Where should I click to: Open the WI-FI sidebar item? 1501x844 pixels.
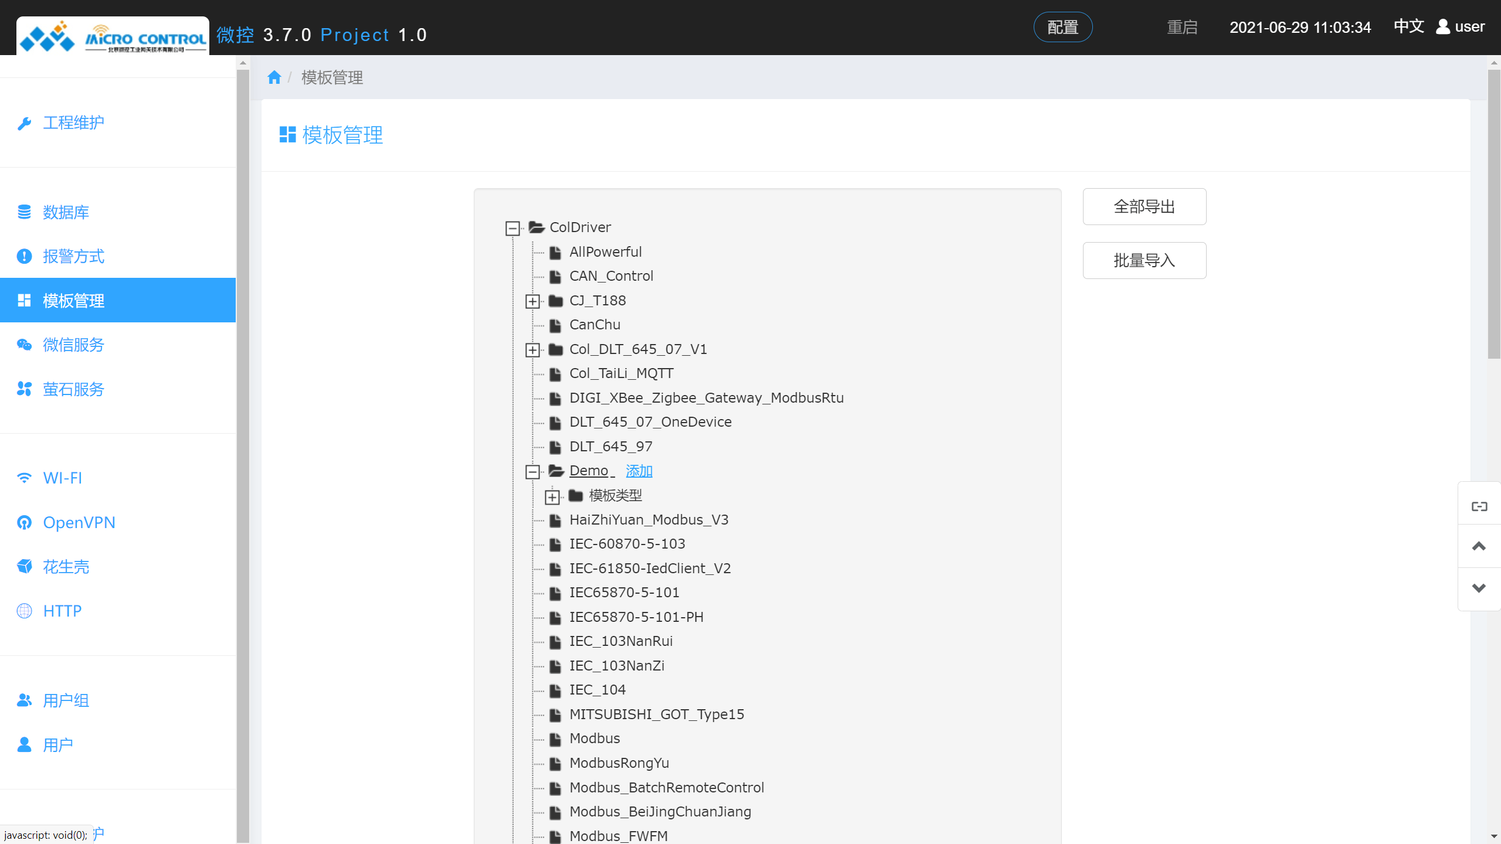(62, 478)
